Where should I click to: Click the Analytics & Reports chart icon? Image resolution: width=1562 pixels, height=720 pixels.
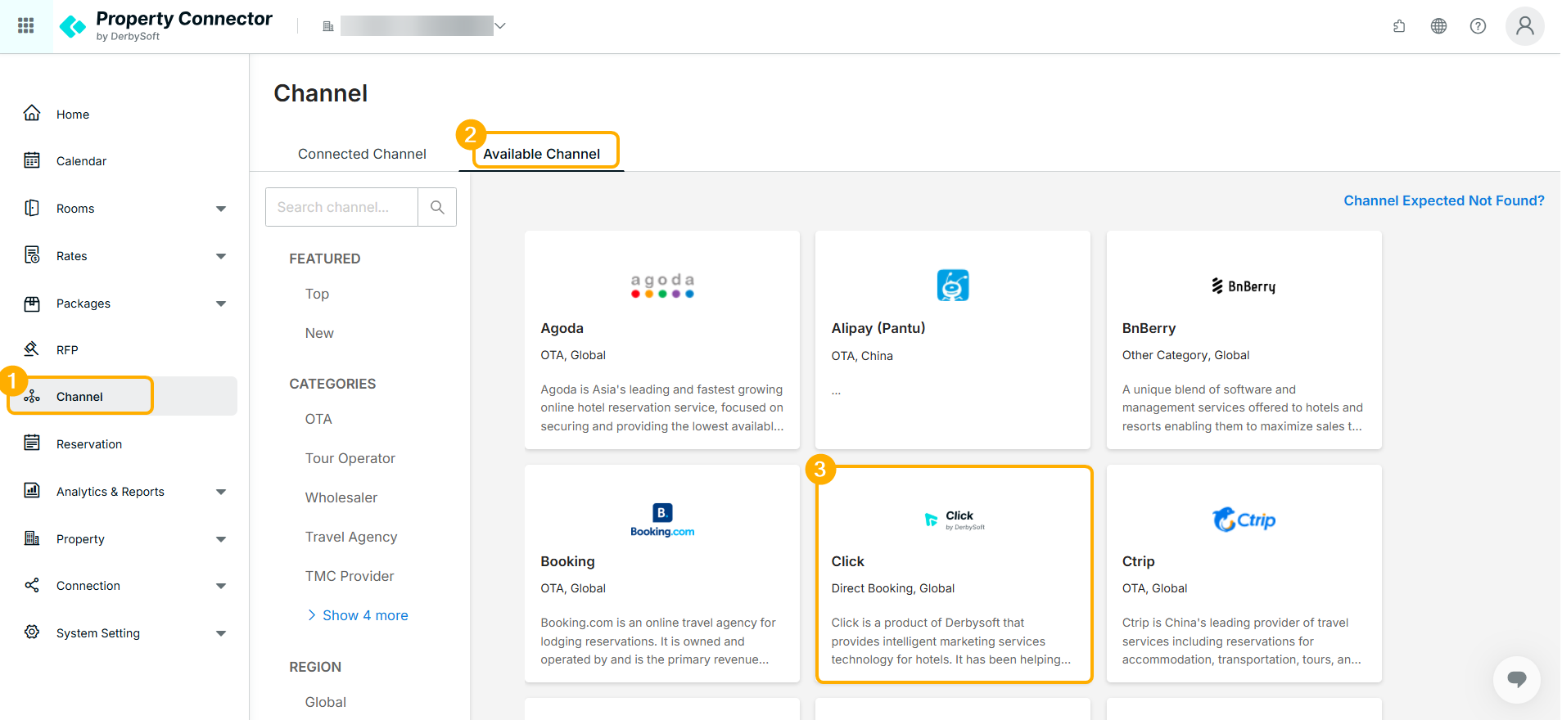[x=32, y=491]
